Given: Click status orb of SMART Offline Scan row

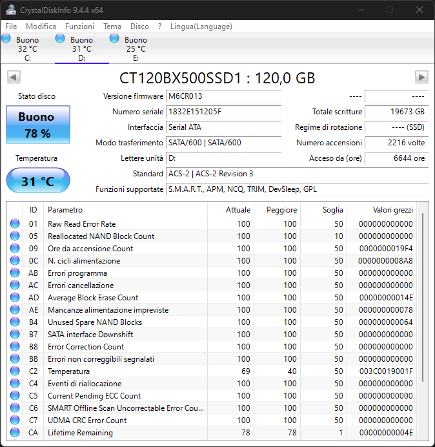Looking at the screenshot, I should coord(15,408).
